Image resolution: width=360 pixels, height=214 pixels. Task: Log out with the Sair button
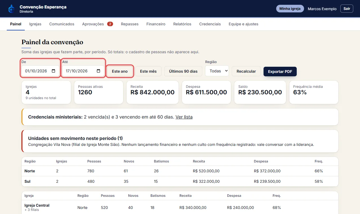click(x=347, y=9)
